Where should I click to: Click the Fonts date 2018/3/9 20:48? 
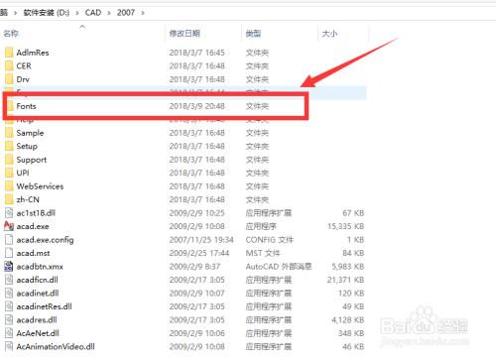[x=197, y=106]
